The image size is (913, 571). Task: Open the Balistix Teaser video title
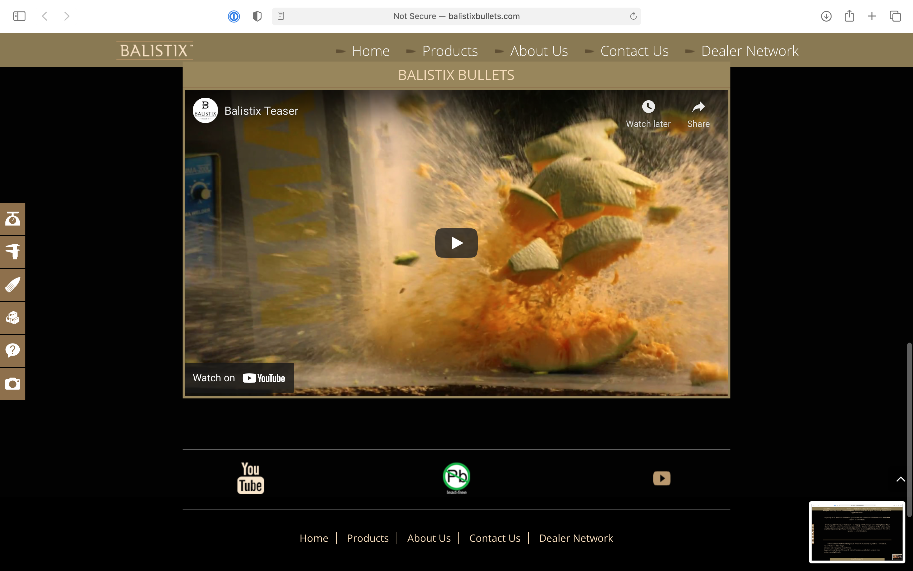point(261,111)
